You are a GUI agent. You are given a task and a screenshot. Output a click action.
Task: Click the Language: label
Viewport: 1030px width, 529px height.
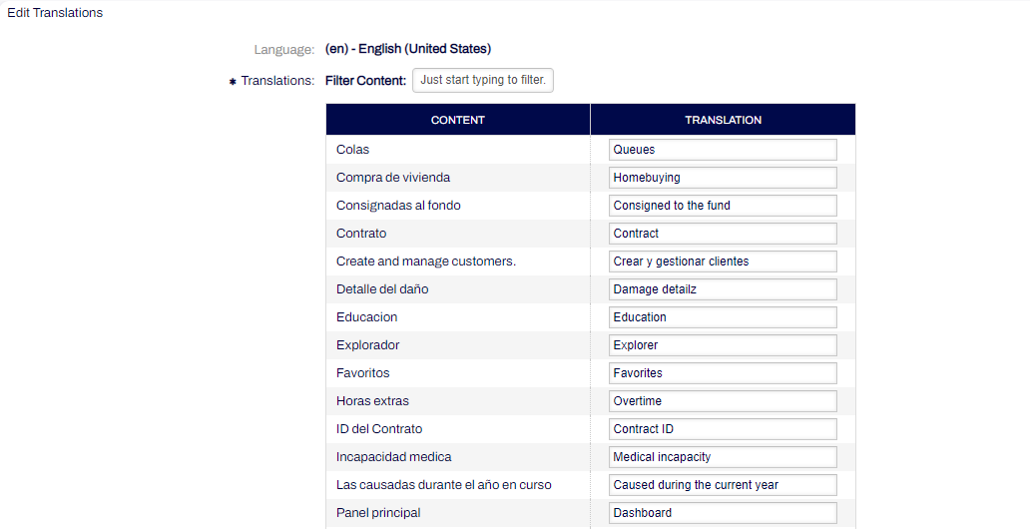pyautogui.click(x=284, y=49)
